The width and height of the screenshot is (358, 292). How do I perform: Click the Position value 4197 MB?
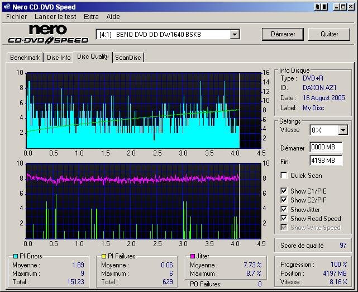335,273
